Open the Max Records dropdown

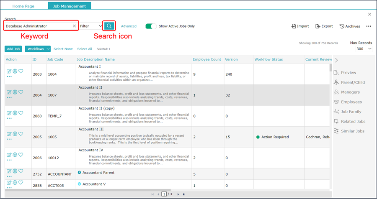[x=364, y=49]
